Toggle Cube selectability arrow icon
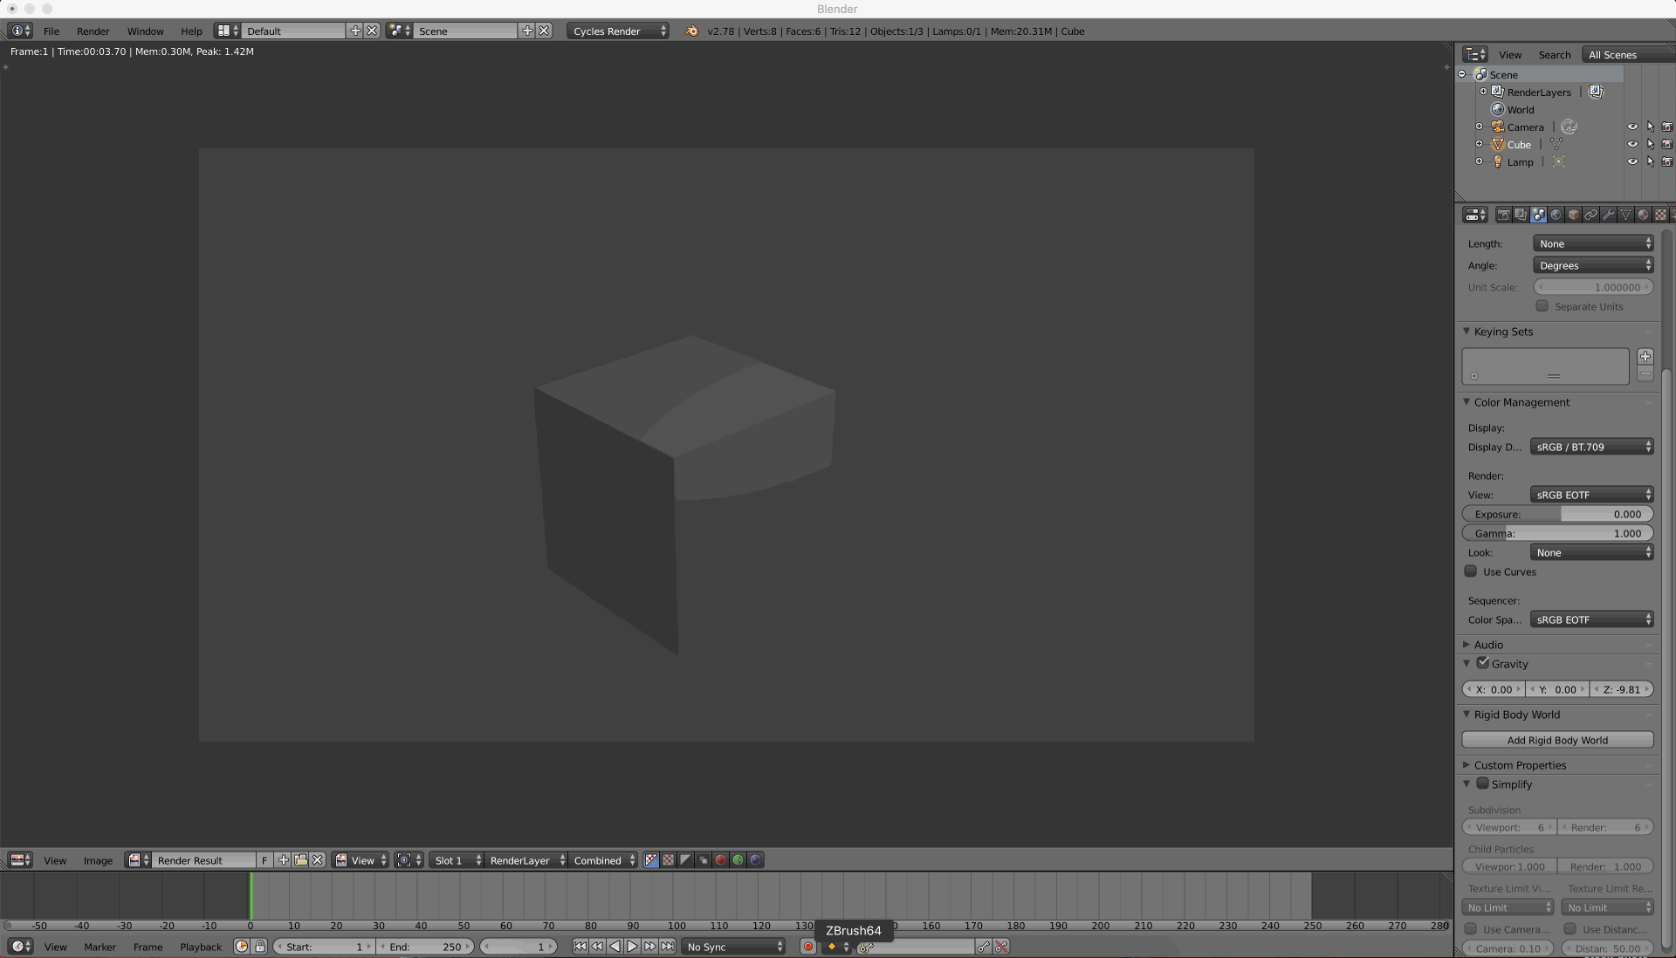This screenshot has width=1676, height=958. tap(1650, 144)
